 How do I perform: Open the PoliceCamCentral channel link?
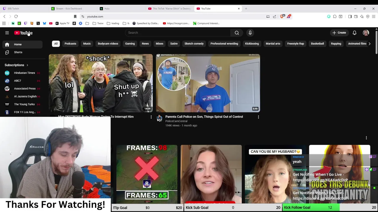(x=176, y=121)
